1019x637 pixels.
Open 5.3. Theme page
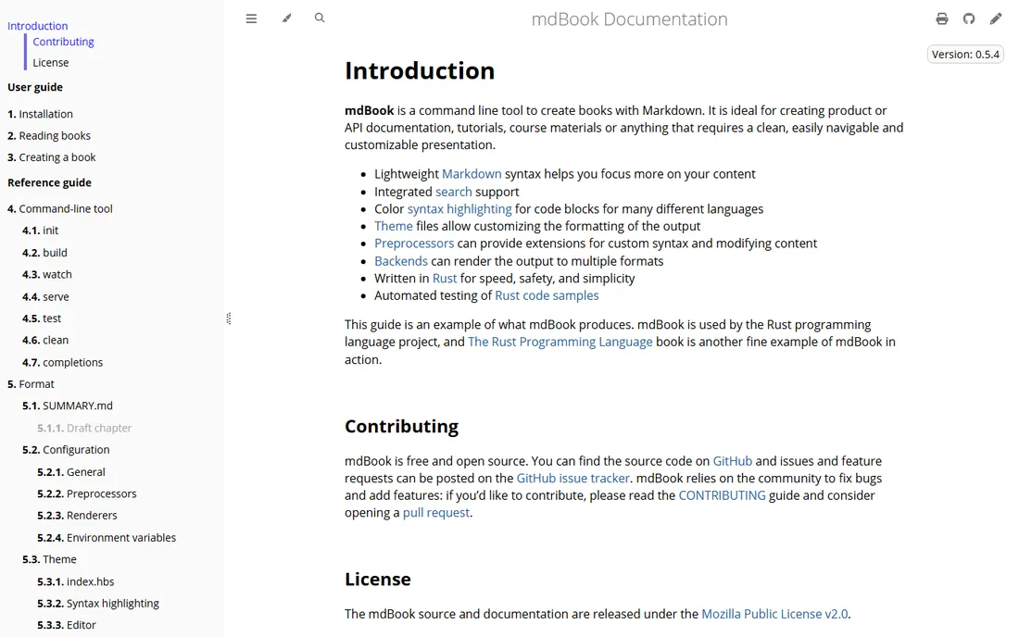(x=49, y=559)
